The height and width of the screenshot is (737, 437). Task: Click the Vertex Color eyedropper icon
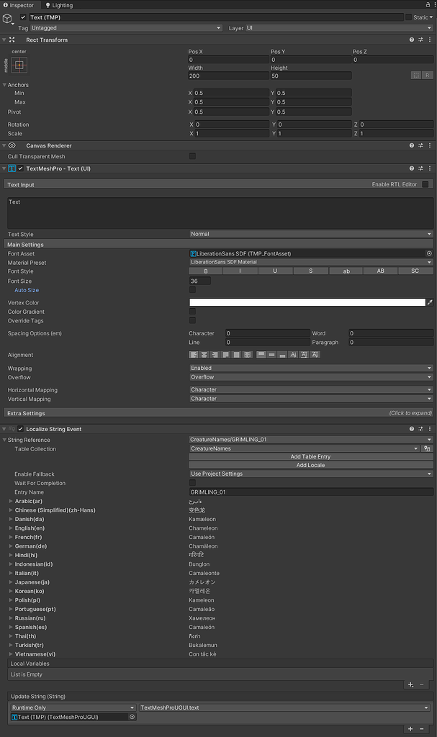coord(430,303)
